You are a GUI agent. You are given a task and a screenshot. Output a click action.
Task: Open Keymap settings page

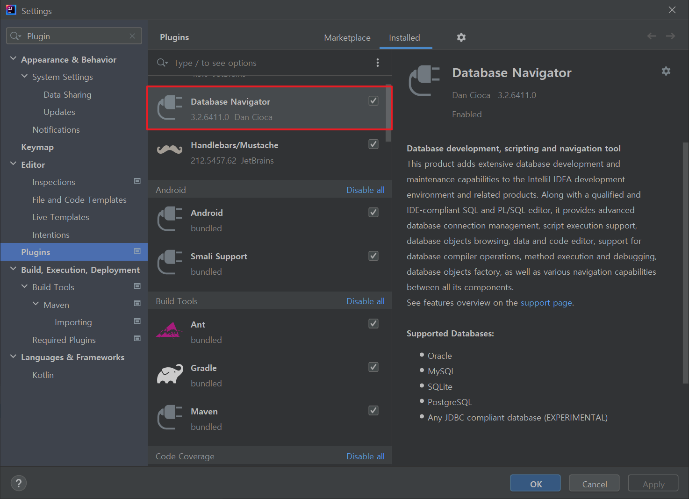[37, 147]
